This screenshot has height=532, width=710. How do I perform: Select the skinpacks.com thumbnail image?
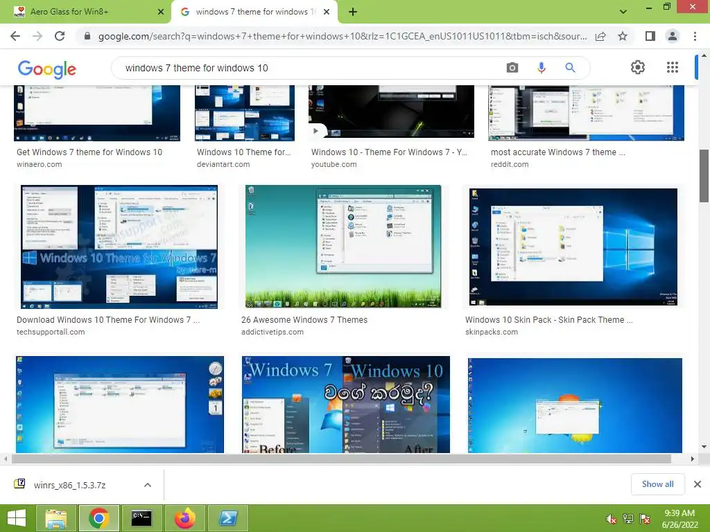pyautogui.click(x=573, y=247)
